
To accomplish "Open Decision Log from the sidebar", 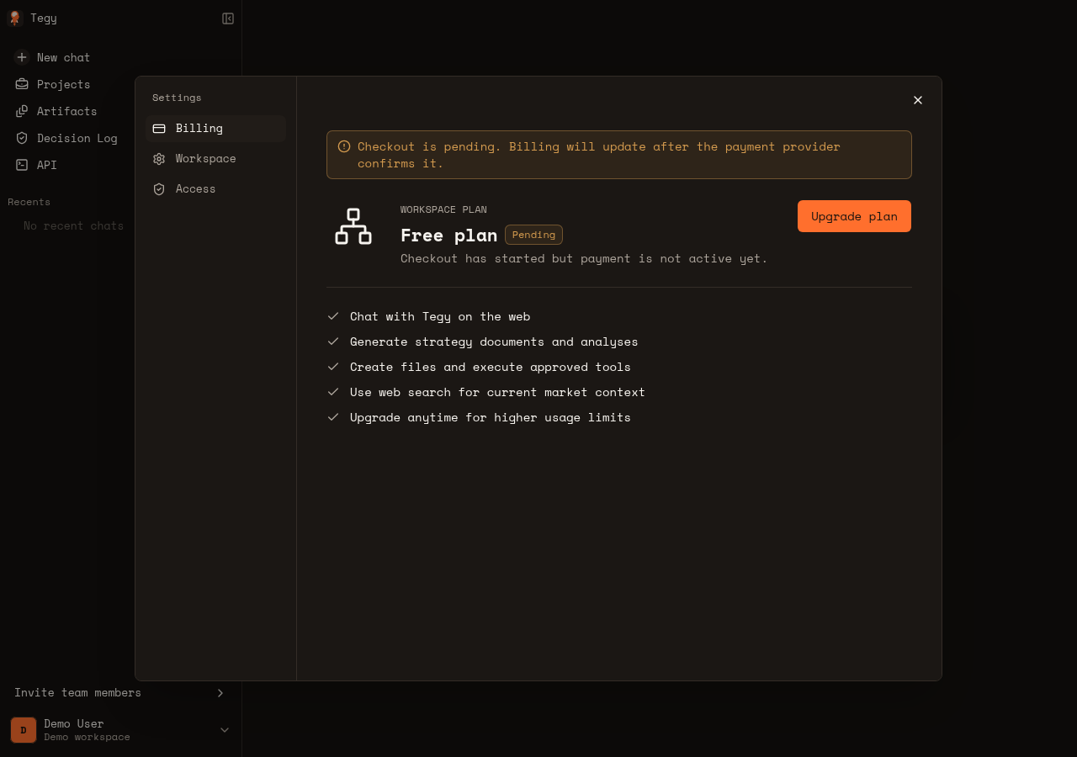I will point(120,138).
